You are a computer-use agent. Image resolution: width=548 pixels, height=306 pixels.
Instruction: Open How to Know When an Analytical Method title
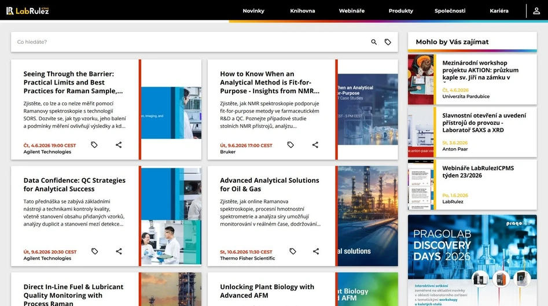(270, 83)
